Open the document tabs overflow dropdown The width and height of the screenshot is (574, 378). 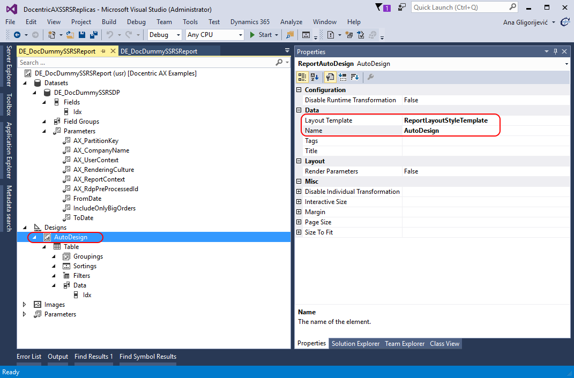(287, 51)
